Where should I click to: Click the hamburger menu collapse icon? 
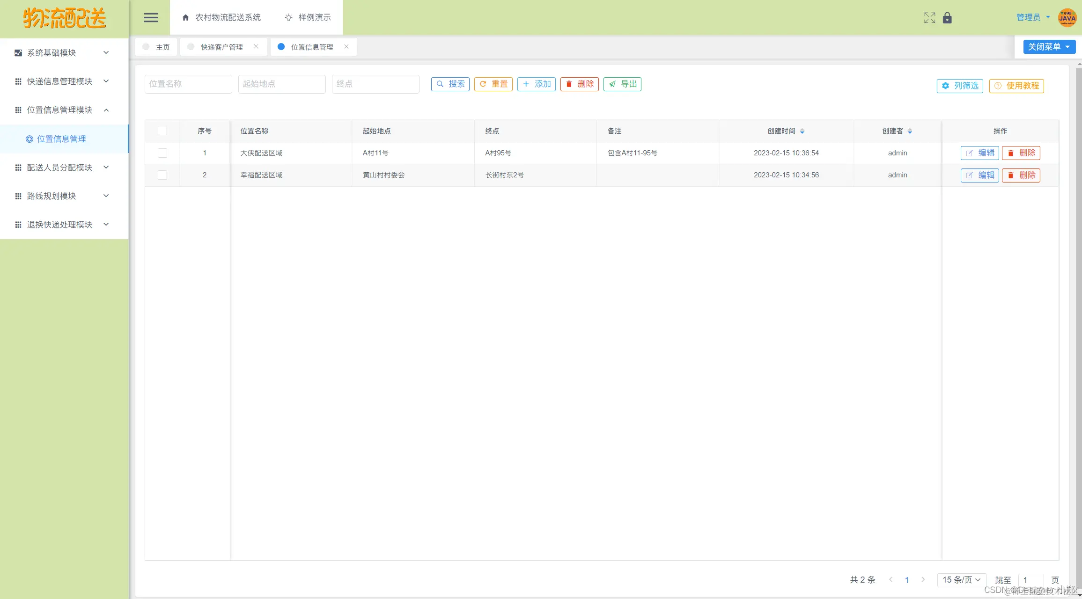coord(150,17)
